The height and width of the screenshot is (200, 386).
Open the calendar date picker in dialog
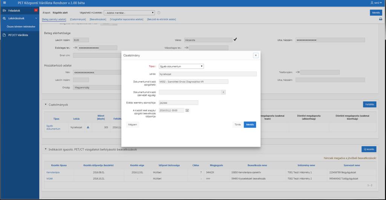[x=187, y=110]
